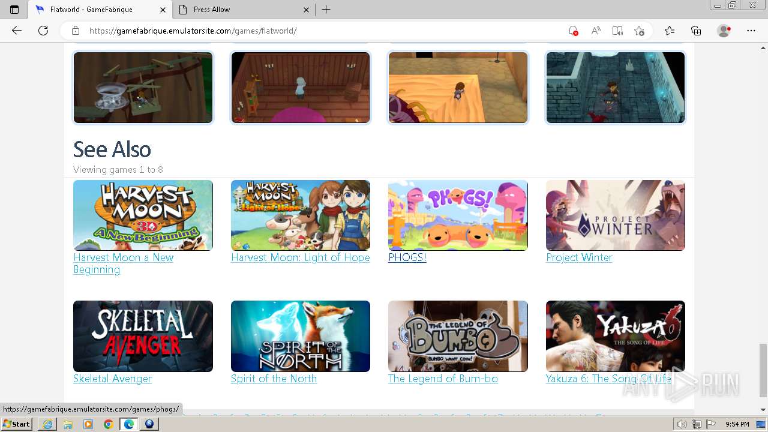768x432 pixels.
Task: Open the Project Winter link
Action: [579, 257]
